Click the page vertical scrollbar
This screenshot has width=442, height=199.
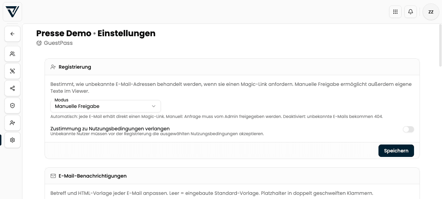pos(440,45)
